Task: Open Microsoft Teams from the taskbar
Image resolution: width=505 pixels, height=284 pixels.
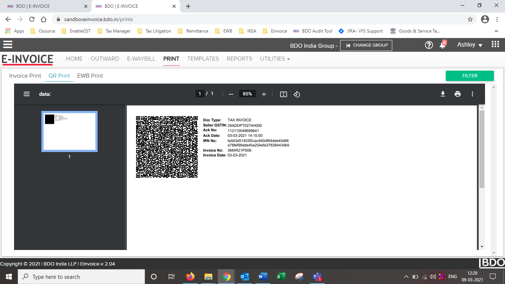Action: (x=317, y=277)
